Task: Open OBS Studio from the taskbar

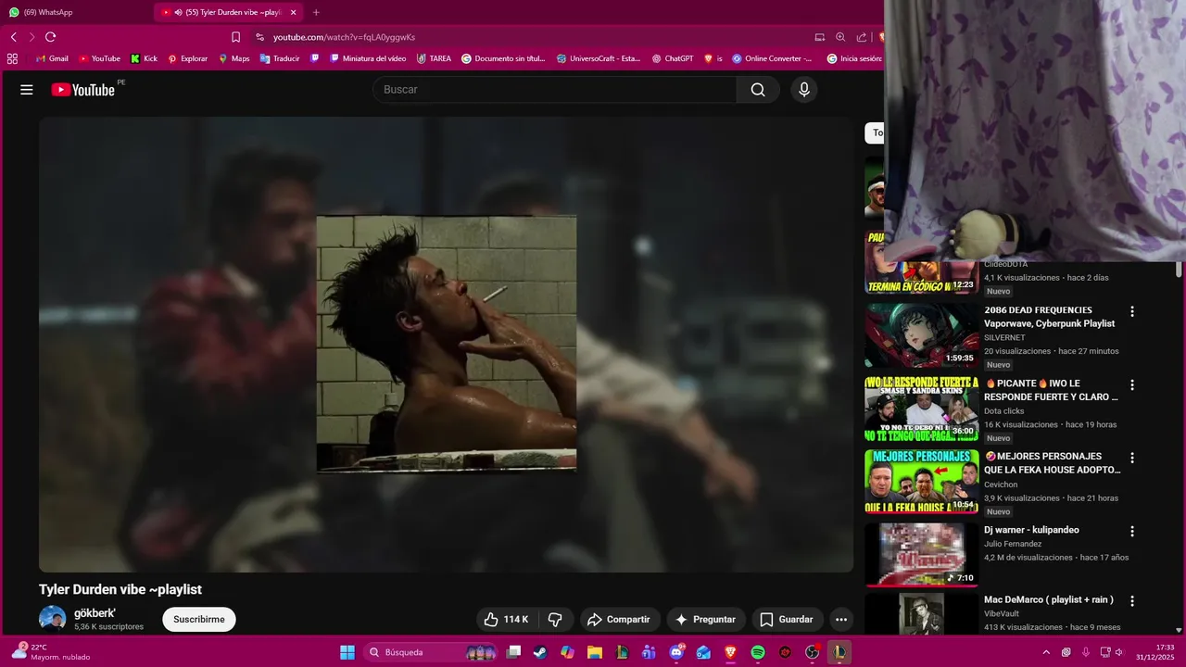Action: pyautogui.click(x=813, y=652)
